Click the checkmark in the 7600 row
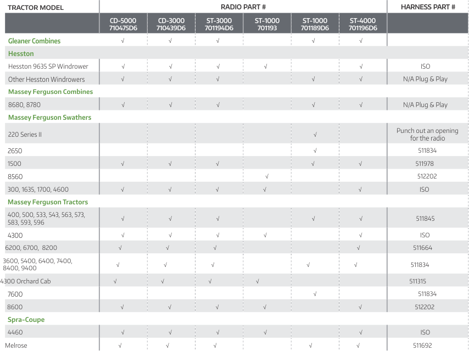 (315, 294)
